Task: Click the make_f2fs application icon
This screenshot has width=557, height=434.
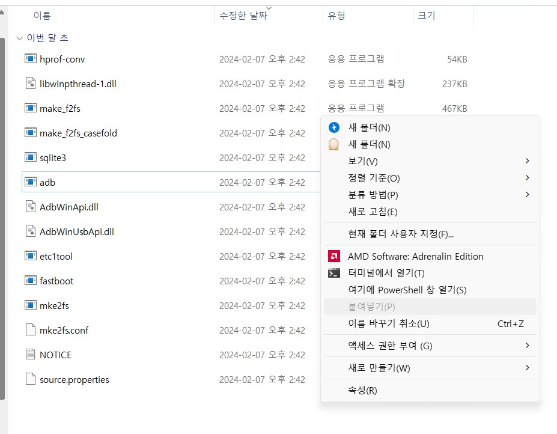Action: click(x=31, y=108)
